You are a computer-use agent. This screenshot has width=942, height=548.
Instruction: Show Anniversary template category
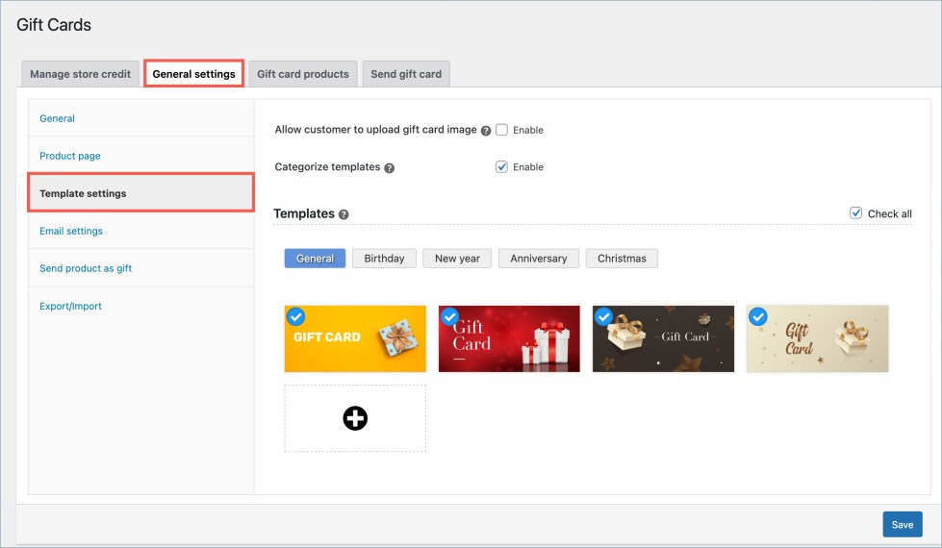pos(538,258)
